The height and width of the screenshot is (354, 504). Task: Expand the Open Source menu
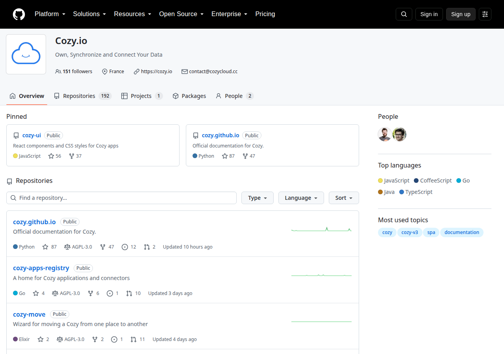[x=182, y=14]
